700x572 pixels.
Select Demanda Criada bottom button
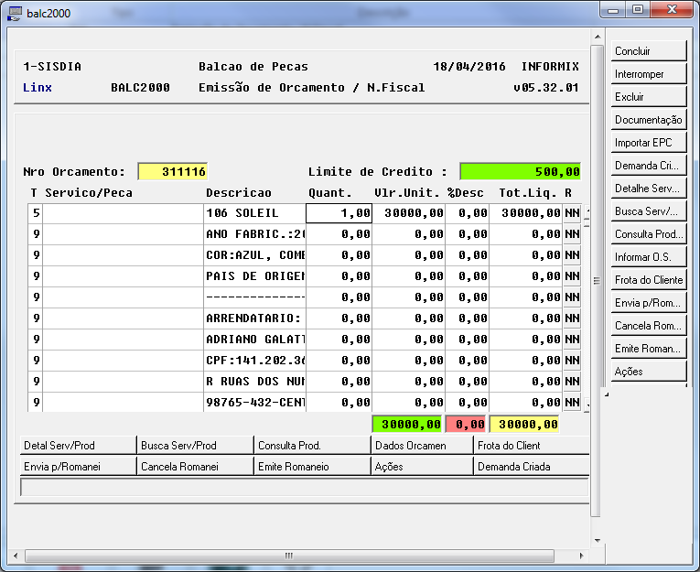pyautogui.click(x=531, y=467)
